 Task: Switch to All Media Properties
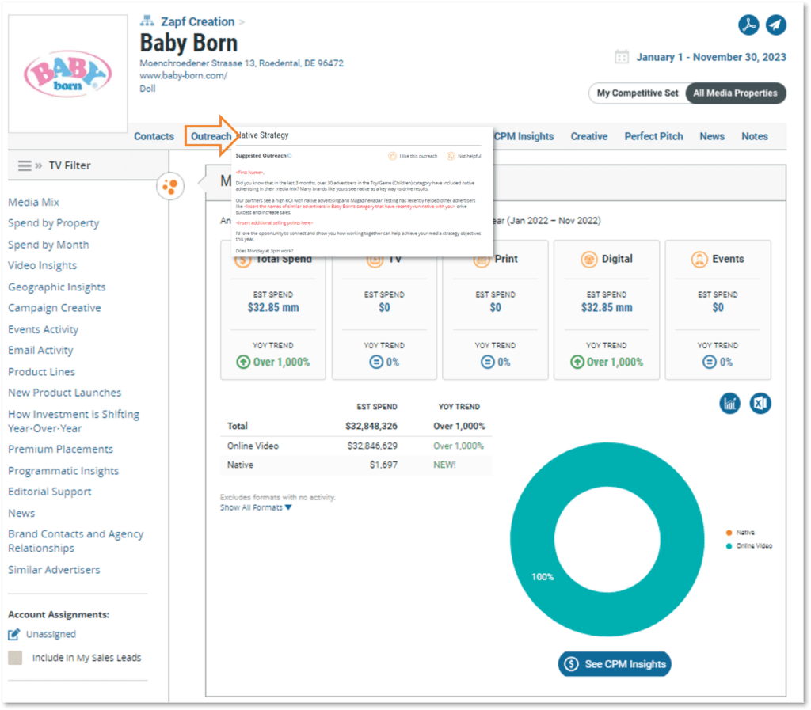(735, 93)
